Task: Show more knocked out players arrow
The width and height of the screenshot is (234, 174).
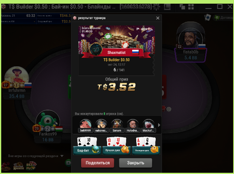Action: 159,125
